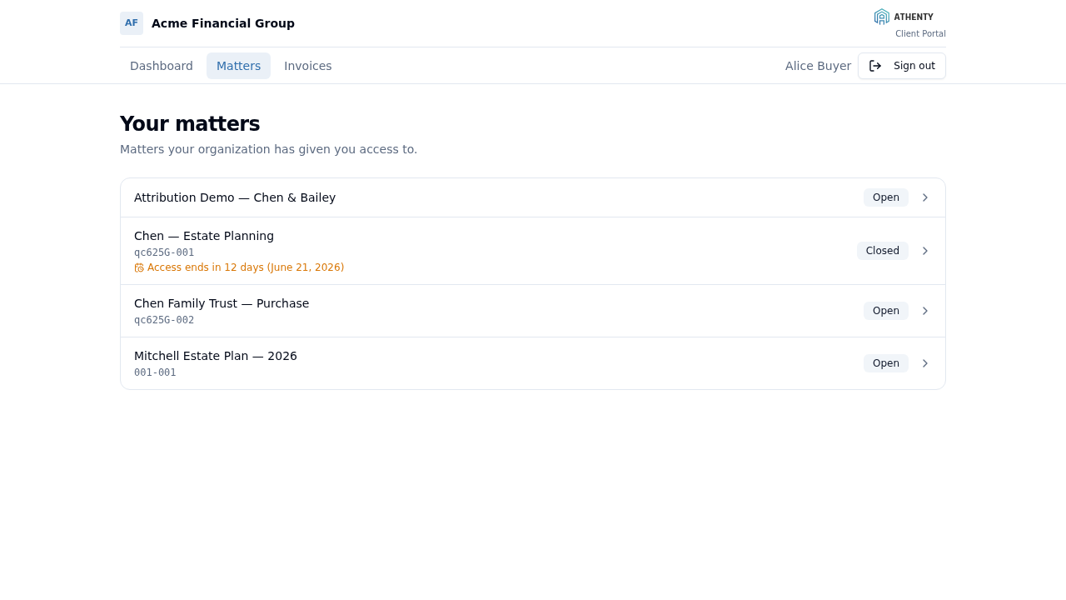Viewport: 1066px width, 600px height.
Task: Click Open badge on Attribution Demo row
Action: coord(886,197)
